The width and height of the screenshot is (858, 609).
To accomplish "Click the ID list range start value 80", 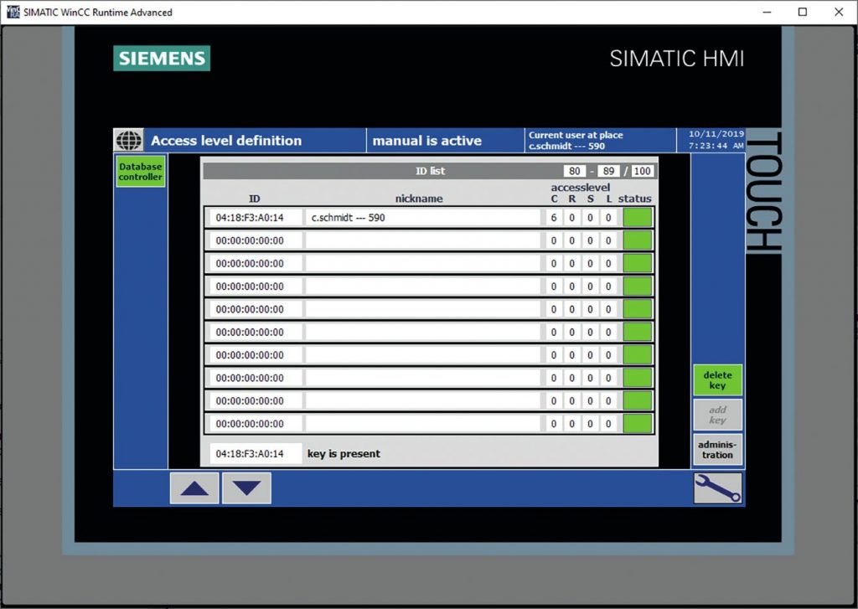I will click(575, 171).
